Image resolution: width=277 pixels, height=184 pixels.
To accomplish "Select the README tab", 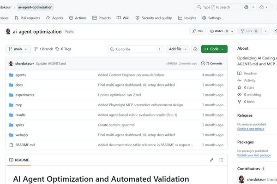I will (19, 160).
